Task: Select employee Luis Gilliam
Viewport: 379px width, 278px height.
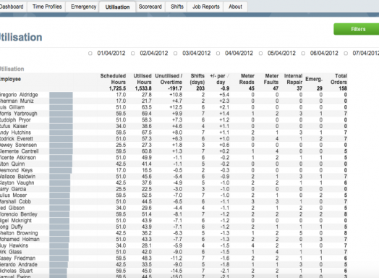Action: pyautogui.click(x=12, y=107)
